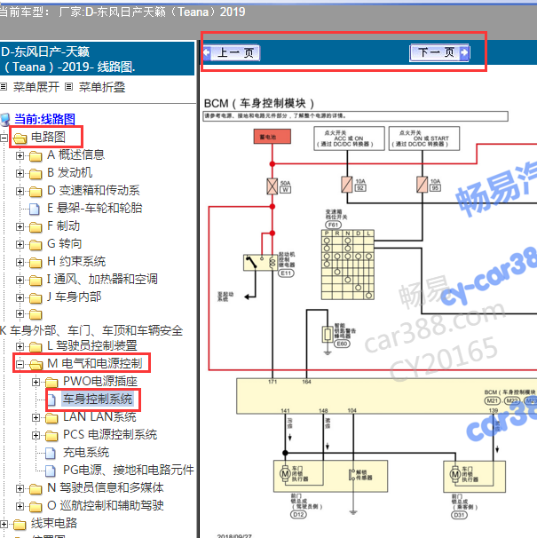The width and height of the screenshot is (537, 538).
Task: Open I 通风、加热器和空调 folder
Action: click(102, 280)
